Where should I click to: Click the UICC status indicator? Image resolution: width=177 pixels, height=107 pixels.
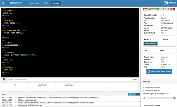(161, 9)
